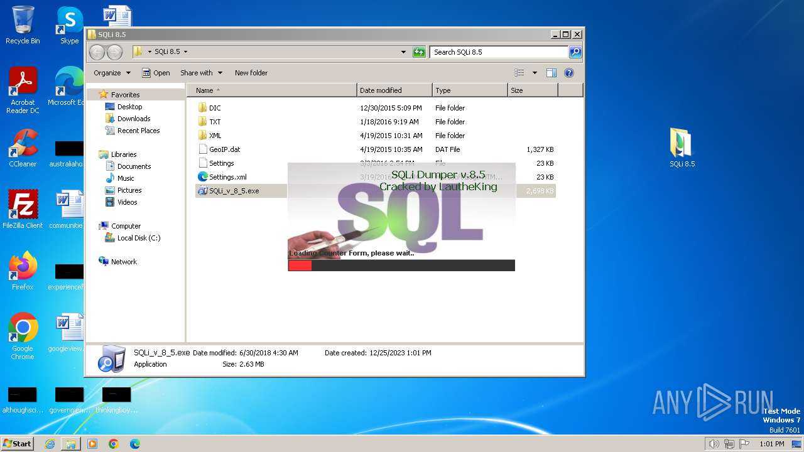Select the TXT folder
The image size is (804, 452).
point(215,122)
